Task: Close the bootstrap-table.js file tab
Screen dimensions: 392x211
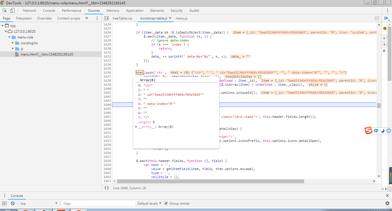Action: [x=170, y=18]
